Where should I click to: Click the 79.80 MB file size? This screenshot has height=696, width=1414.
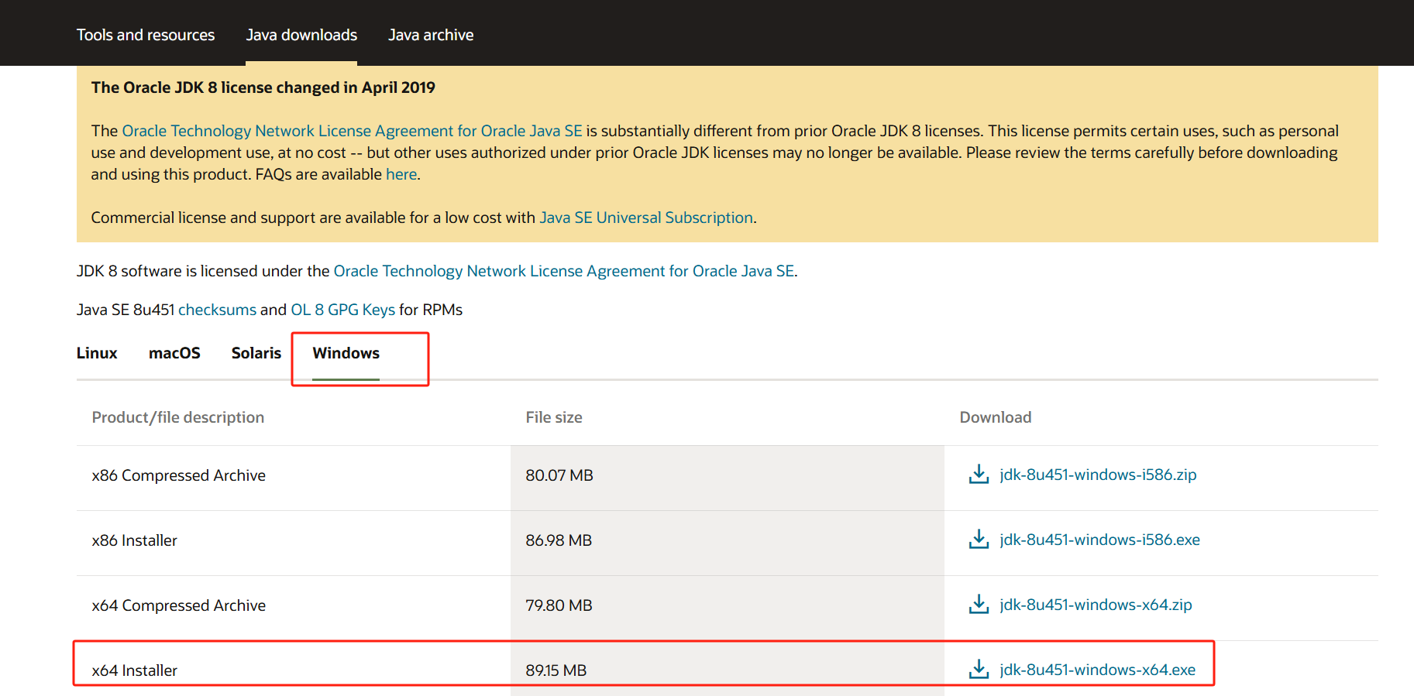(559, 605)
